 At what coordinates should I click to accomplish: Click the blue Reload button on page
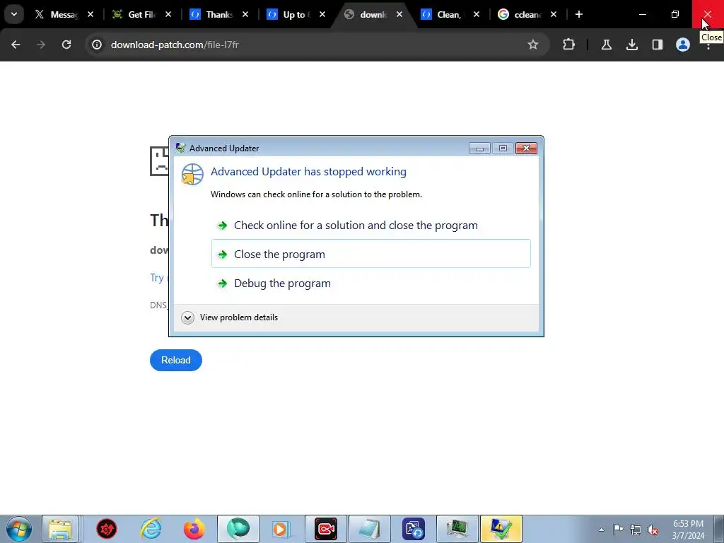176,360
